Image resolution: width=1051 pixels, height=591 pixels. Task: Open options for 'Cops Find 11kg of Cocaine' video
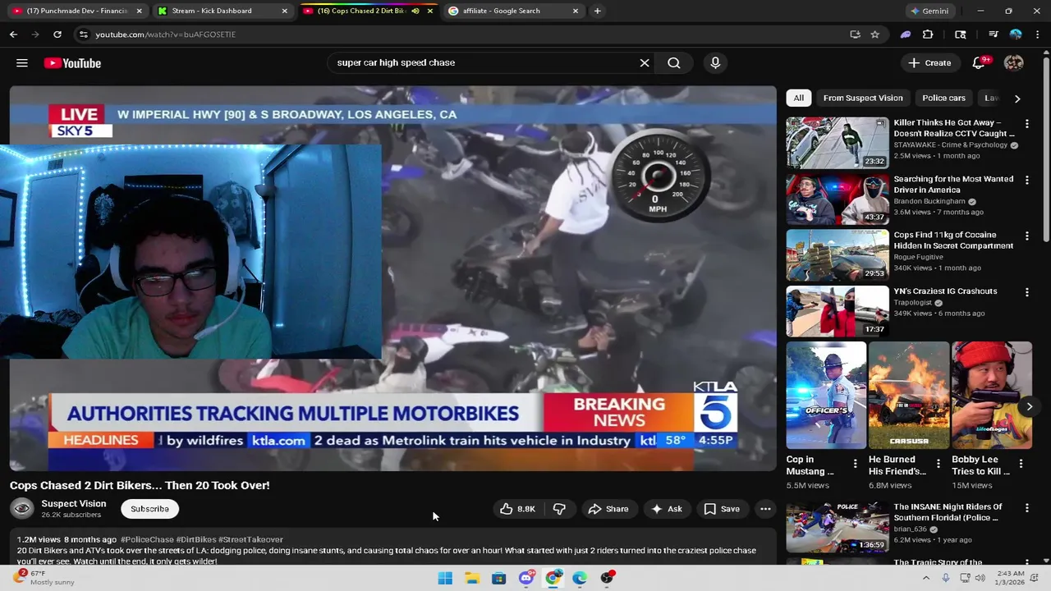pos(1026,236)
